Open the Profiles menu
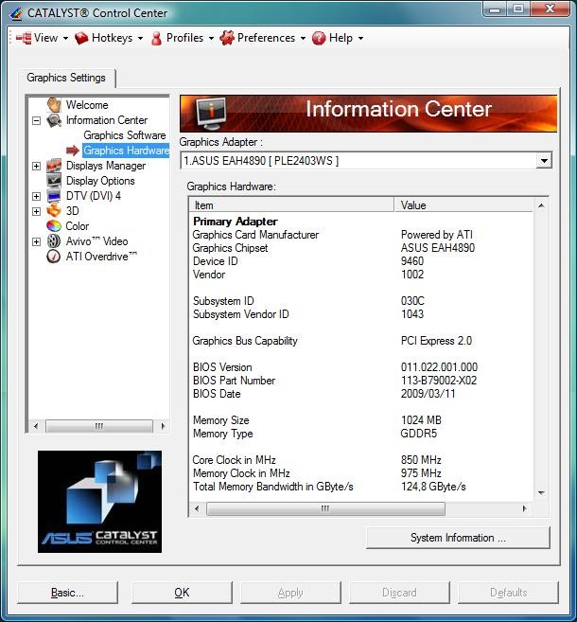The width and height of the screenshot is (577, 622). 184,38
